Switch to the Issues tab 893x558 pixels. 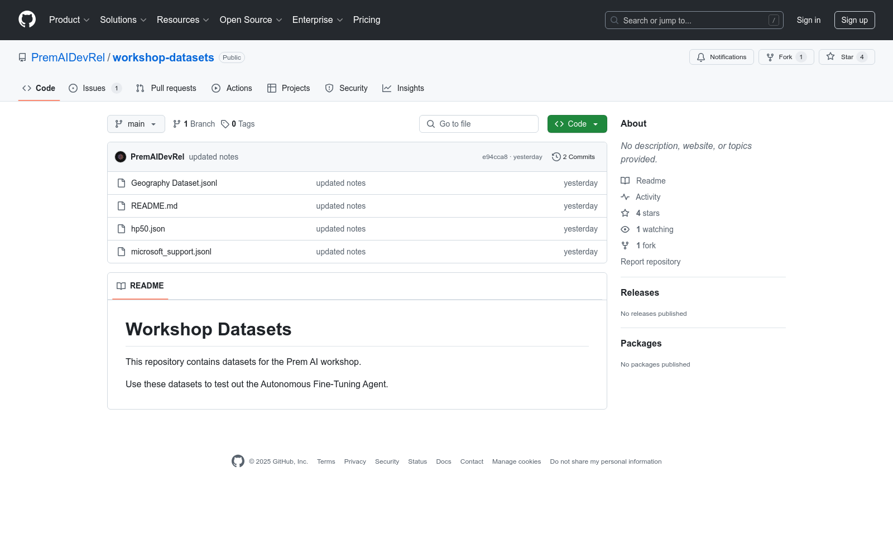[x=95, y=88]
